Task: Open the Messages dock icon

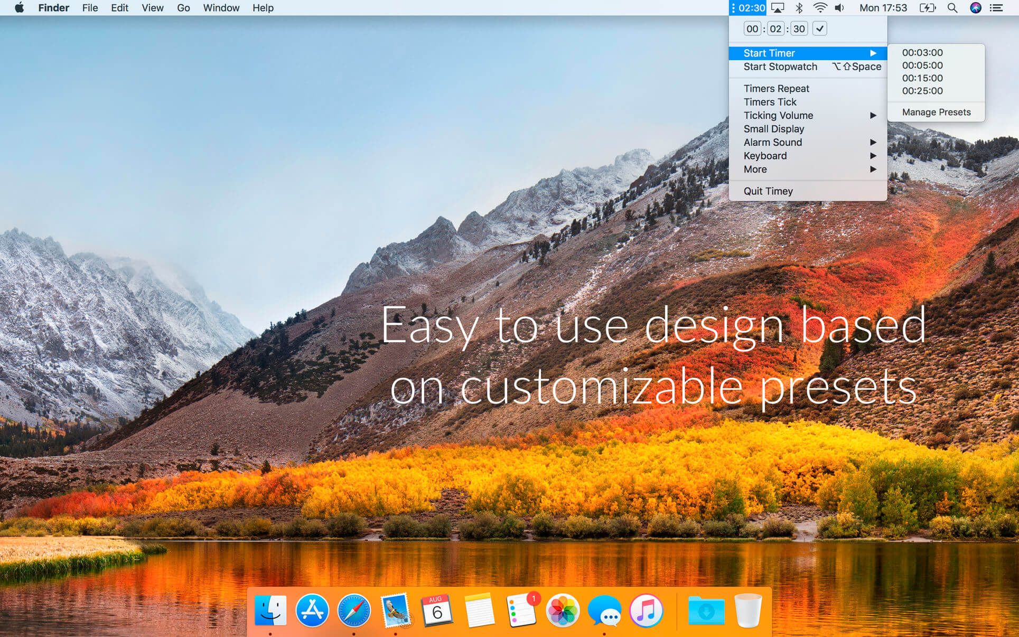Action: pyautogui.click(x=604, y=611)
